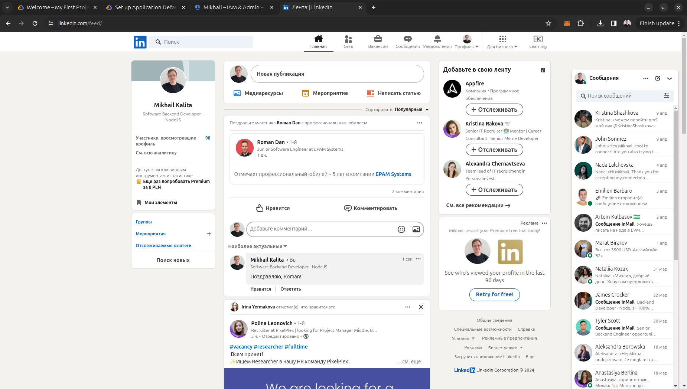Expand post text with см. еще
The width and height of the screenshot is (687, 389).
pyautogui.click(x=409, y=362)
